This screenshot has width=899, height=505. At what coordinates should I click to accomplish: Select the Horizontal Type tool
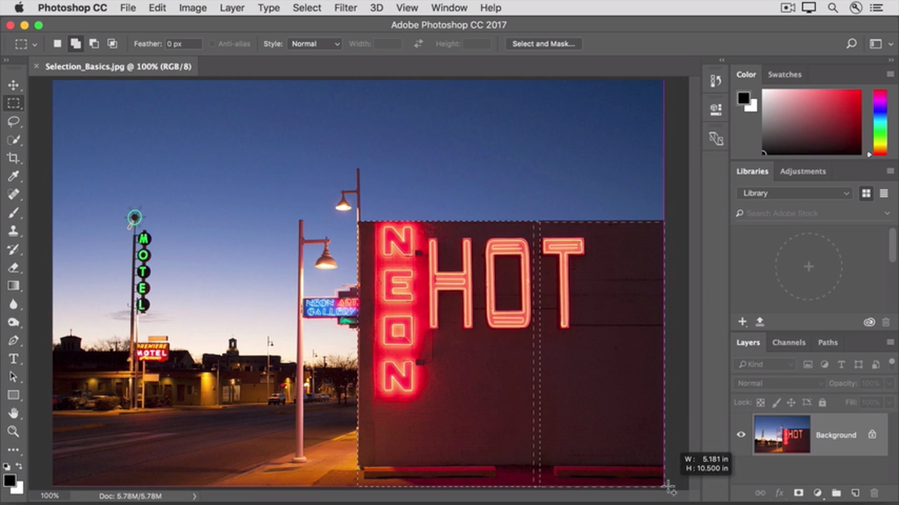[x=13, y=358]
